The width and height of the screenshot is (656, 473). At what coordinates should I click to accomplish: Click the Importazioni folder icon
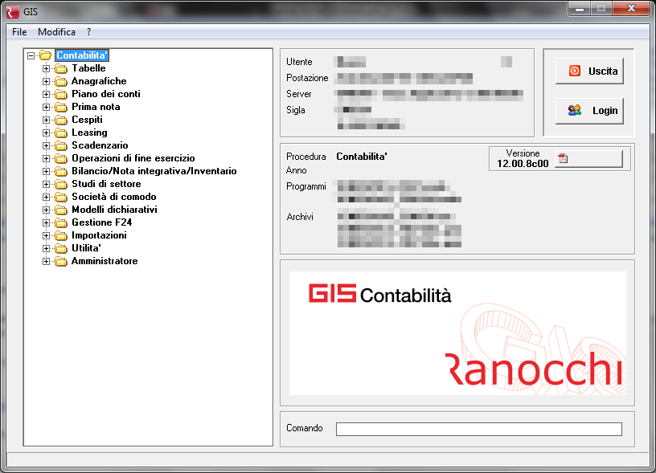point(61,235)
